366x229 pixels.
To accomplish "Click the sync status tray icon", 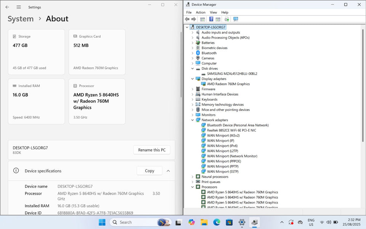I will (x=291, y=222).
